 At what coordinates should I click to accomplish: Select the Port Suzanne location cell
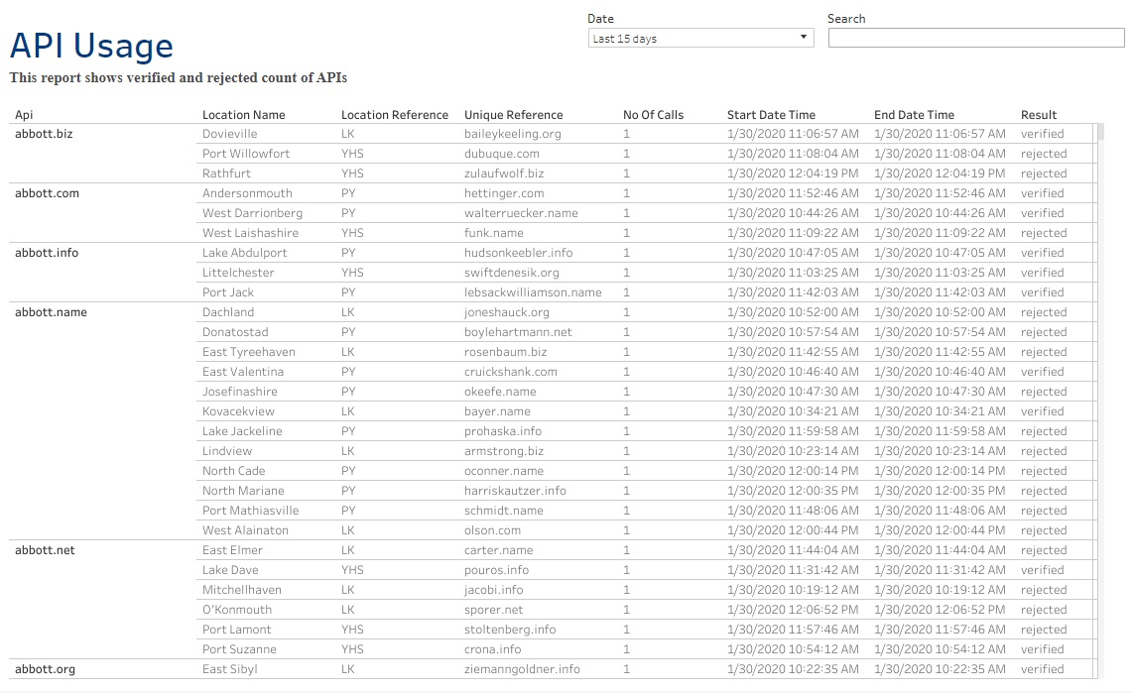239,649
